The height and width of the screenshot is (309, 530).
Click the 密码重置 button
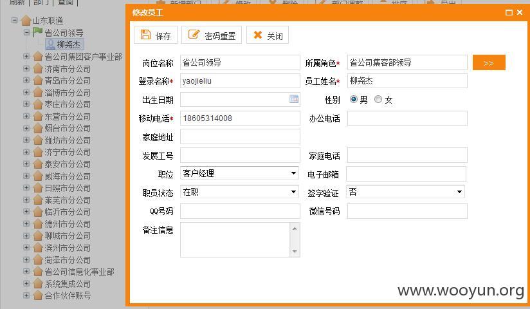212,35
